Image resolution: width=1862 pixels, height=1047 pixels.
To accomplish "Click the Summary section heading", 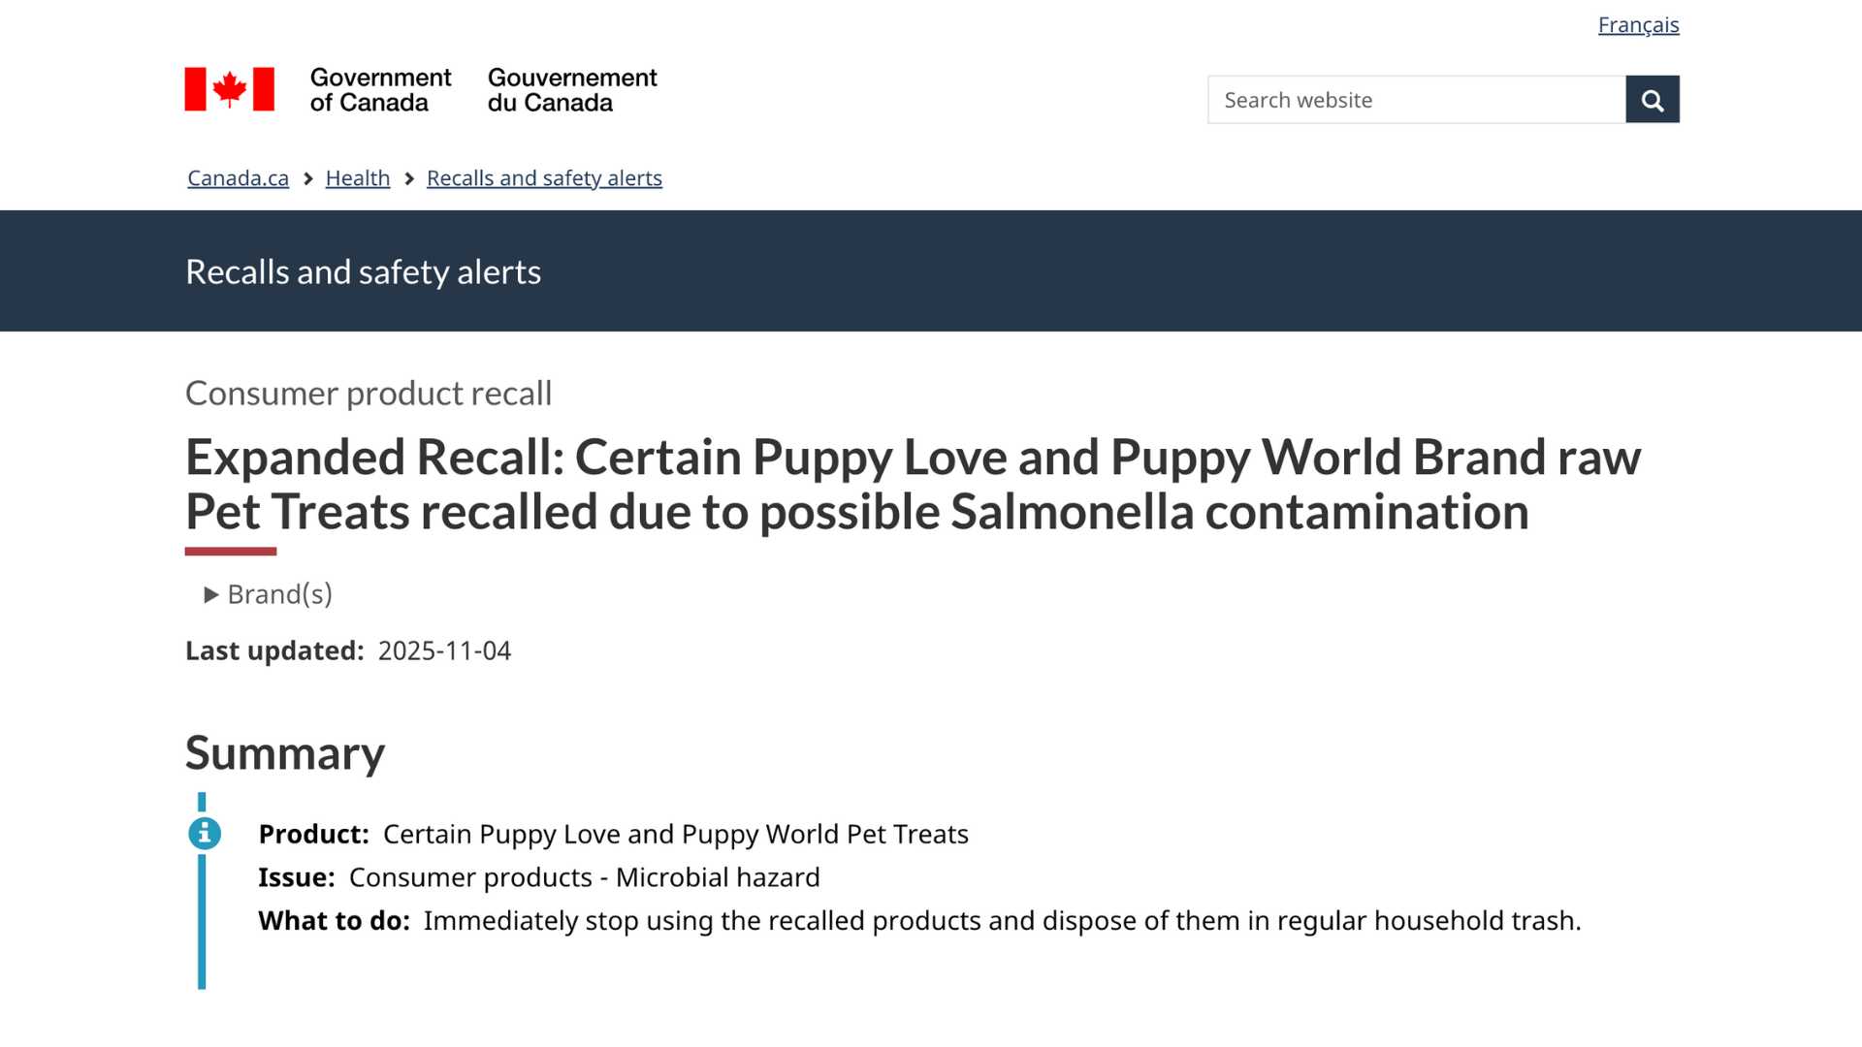I will 285,753.
